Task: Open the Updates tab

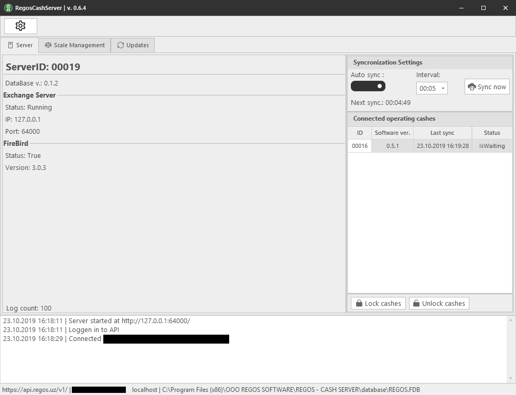Action: pyautogui.click(x=133, y=45)
